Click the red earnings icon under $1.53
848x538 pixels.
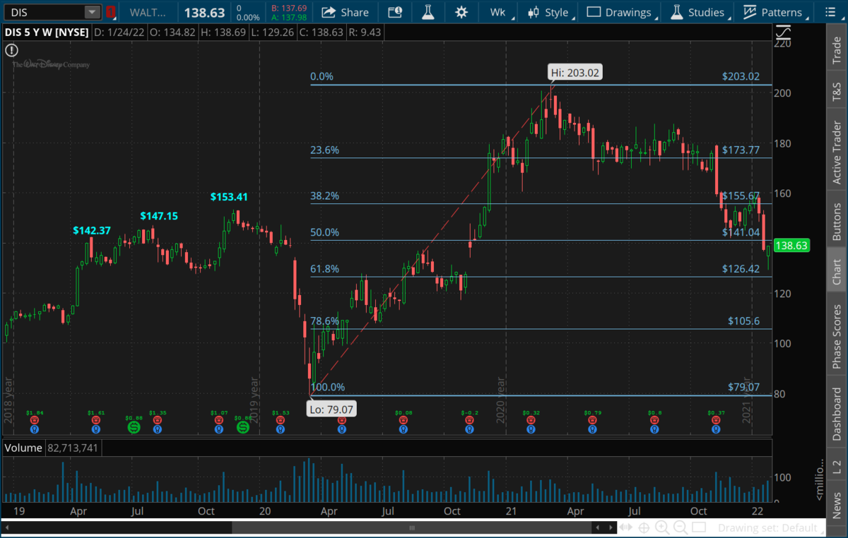pos(281,419)
